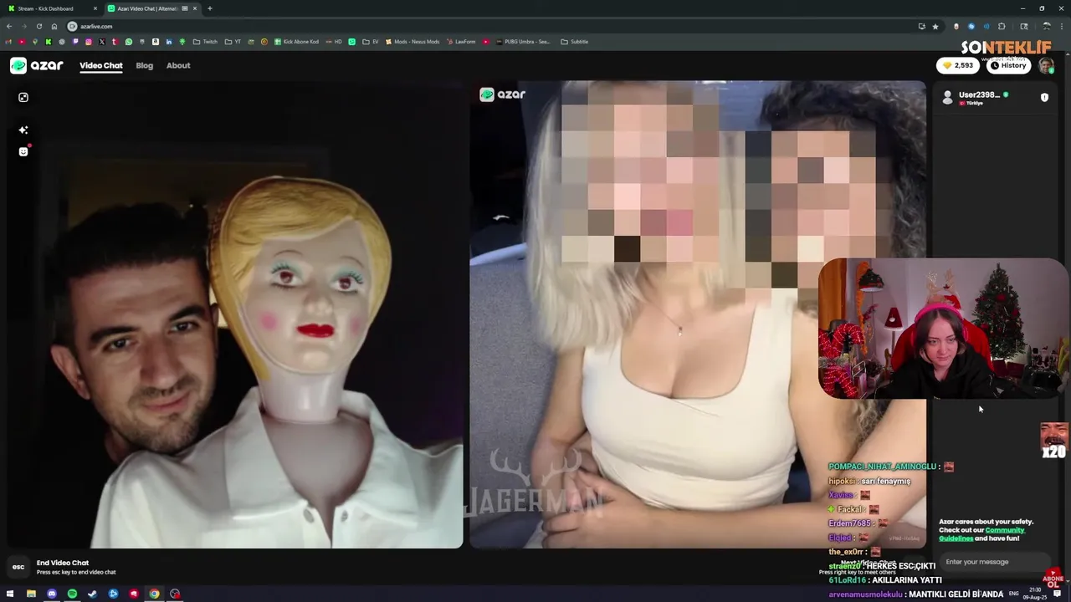Open Steam from taskbar
The height and width of the screenshot is (602, 1071).
(93, 594)
